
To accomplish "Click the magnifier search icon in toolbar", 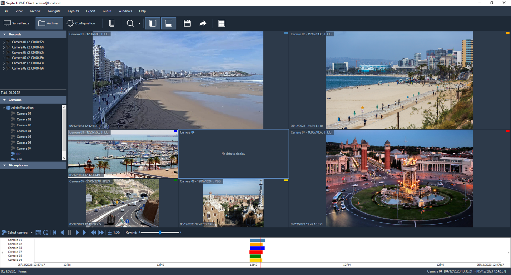I will point(130,23).
